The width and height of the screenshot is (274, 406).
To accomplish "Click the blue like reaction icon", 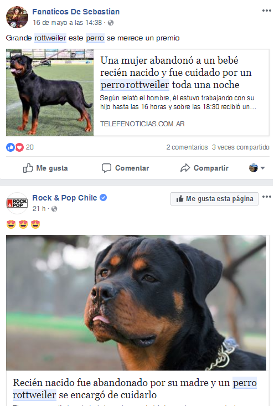I will tap(11, 147).
